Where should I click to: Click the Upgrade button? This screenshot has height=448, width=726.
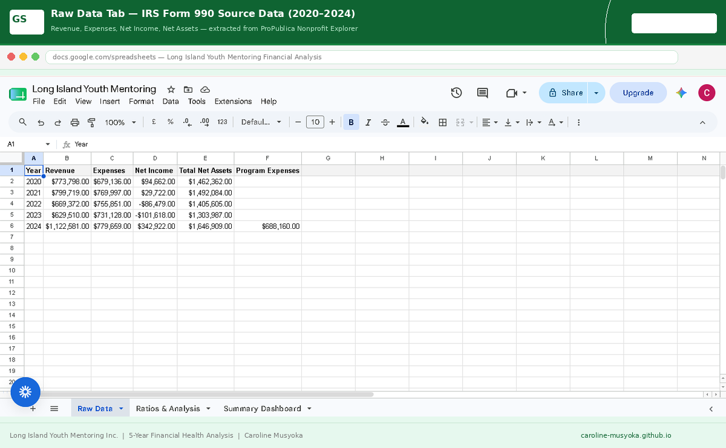[x=638, y=93]
